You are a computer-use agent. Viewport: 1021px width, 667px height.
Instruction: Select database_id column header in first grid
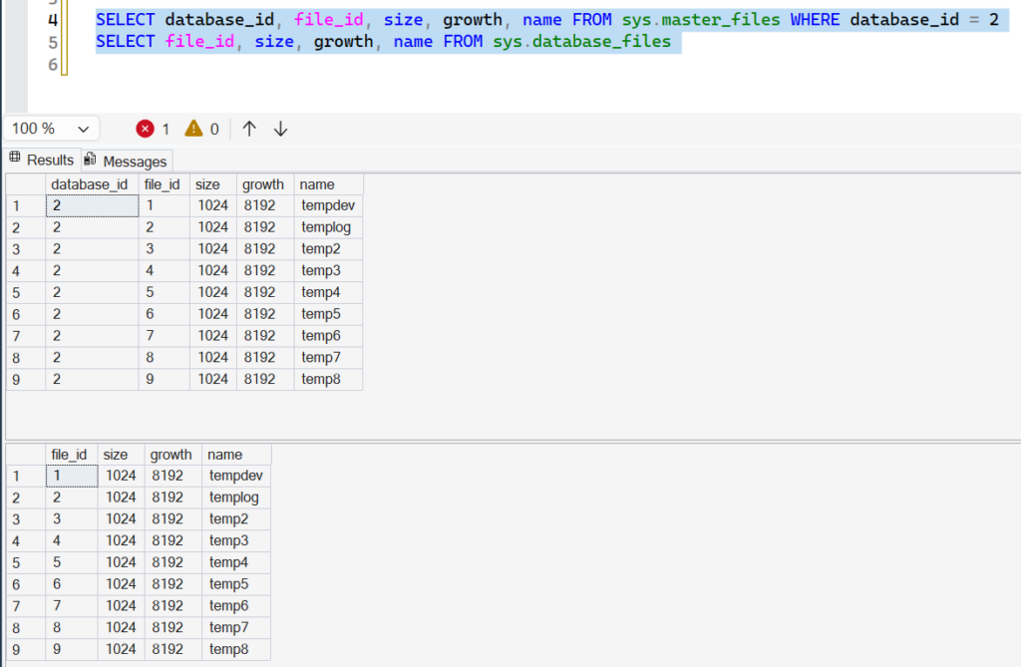(x=92, y=184)
